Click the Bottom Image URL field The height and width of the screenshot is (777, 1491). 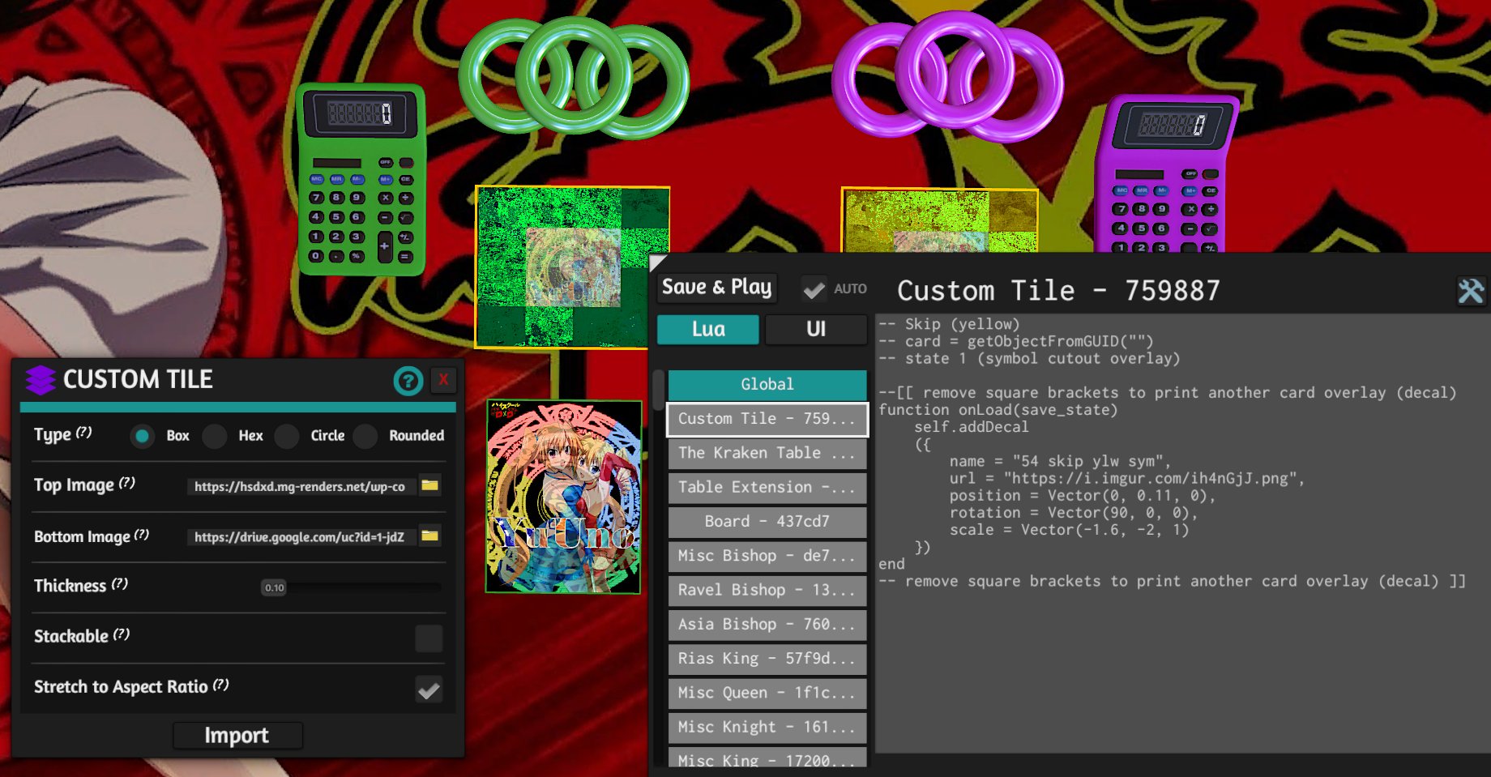coord(301,536)
